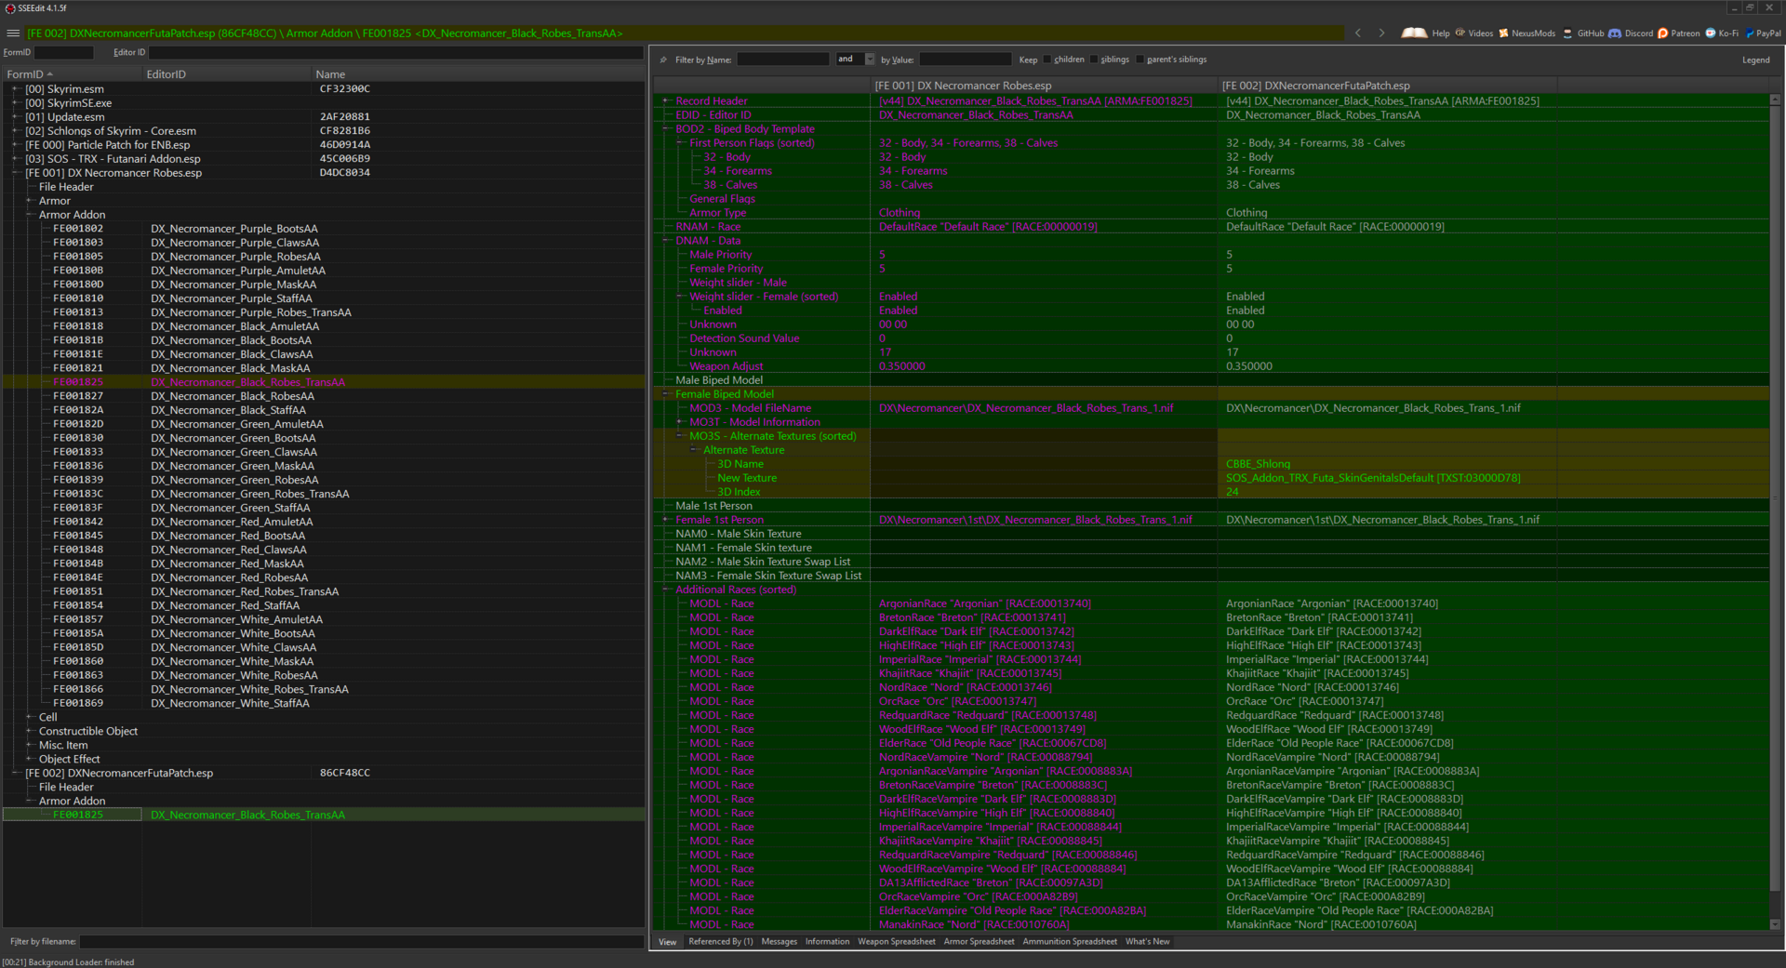Open the NexusMods icon link

point(1503,33)
